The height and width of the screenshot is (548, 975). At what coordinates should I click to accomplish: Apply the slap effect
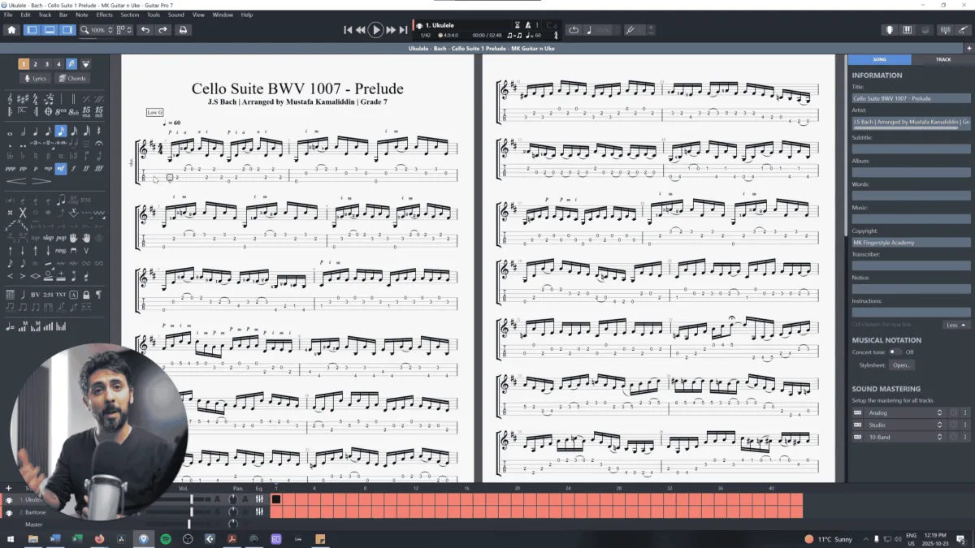click(x=48, y=238)
